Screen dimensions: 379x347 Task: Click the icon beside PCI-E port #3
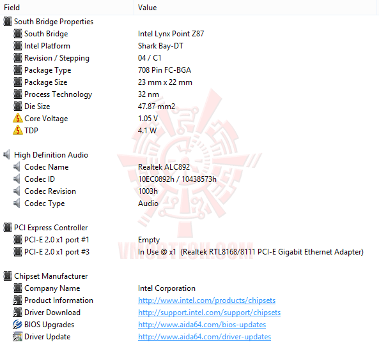(18, 252)
